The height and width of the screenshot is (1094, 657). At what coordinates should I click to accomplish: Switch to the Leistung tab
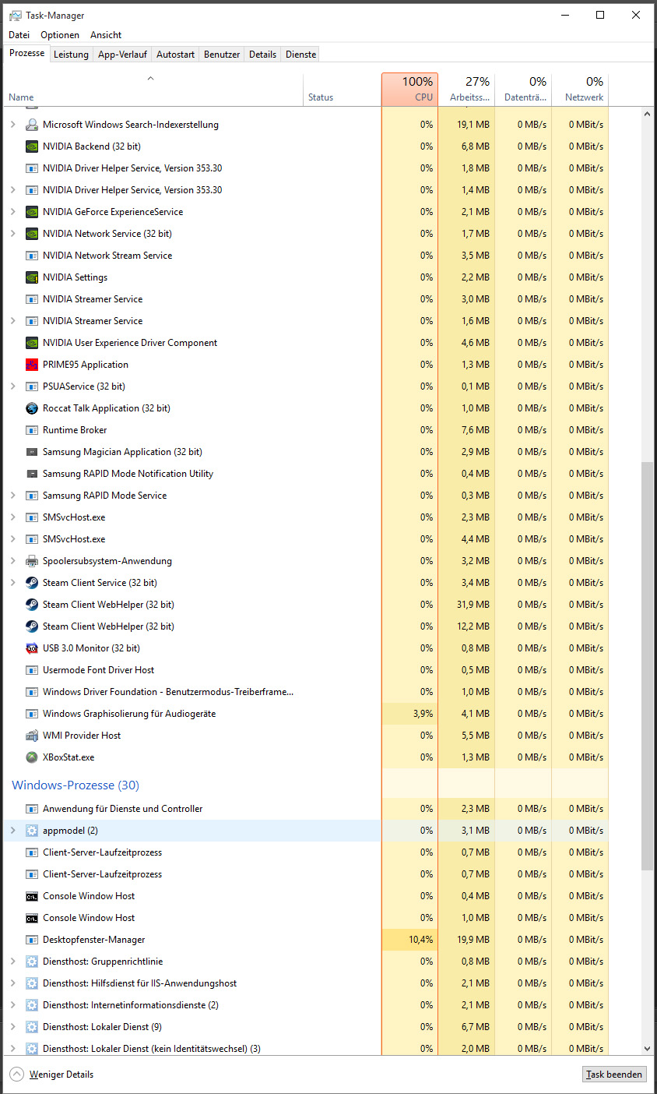(71, 55)
